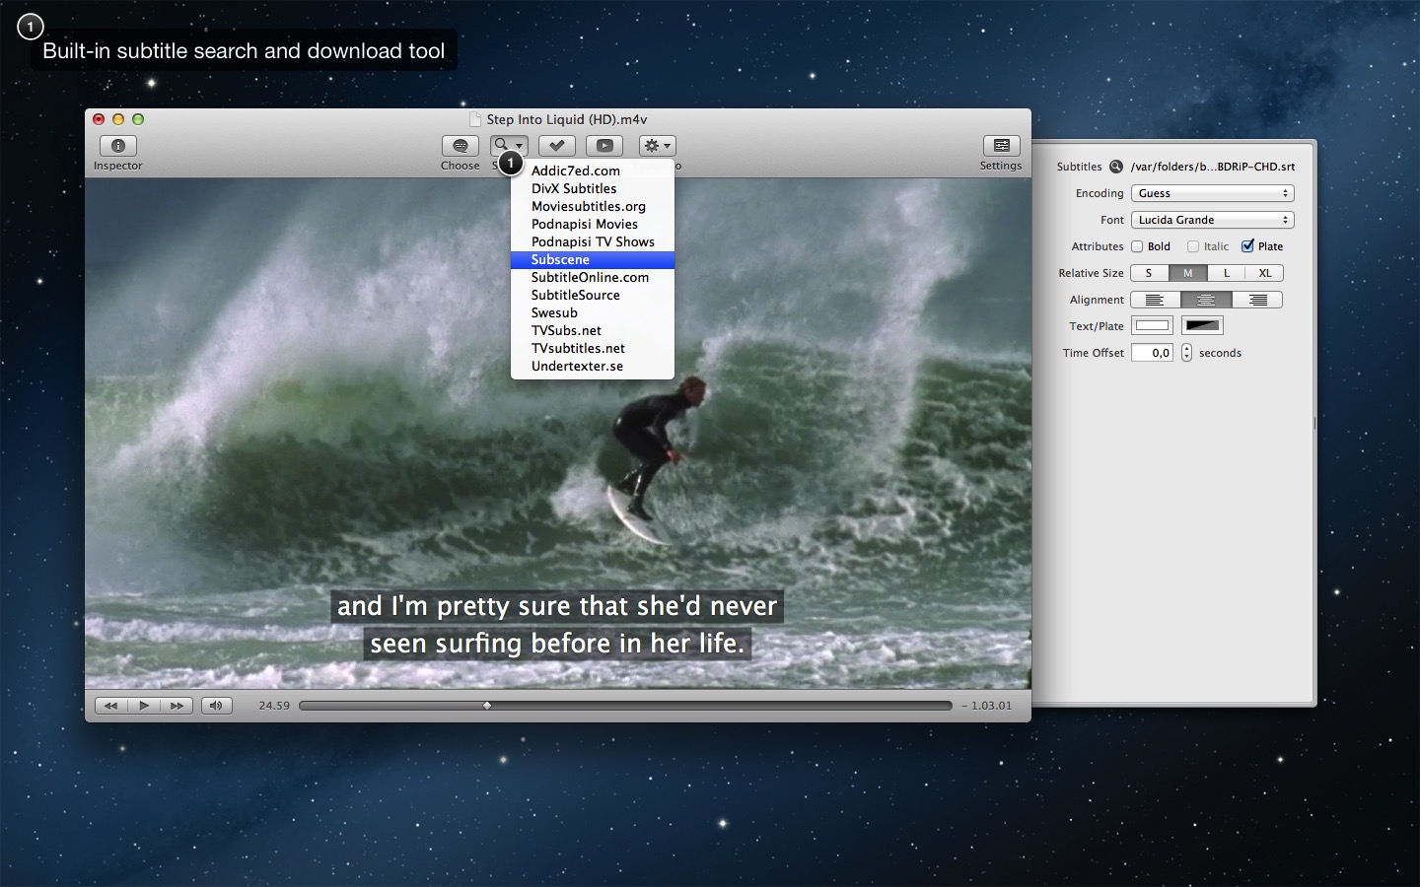Click the checkmark toolbar button
This screenshot has height=887, width=1420.
click(557, 146)
